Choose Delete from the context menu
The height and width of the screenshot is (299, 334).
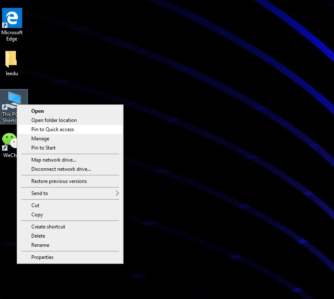(x=38, y=236)
